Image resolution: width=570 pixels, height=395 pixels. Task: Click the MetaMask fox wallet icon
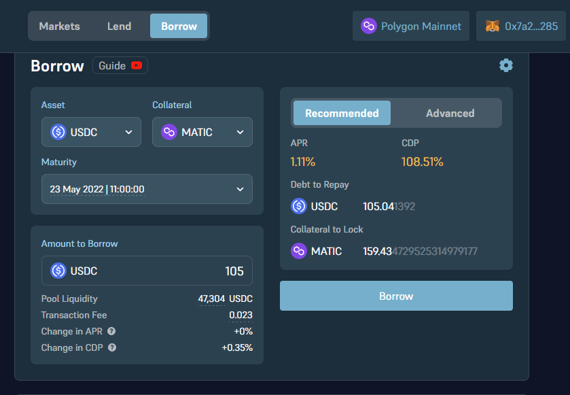click(492, 27)
